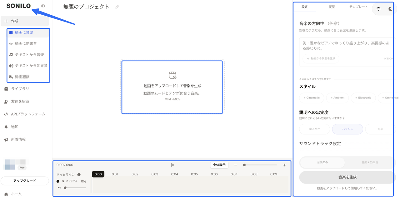This screenshot has height=197, width=400.
Task: Choose ゆるやか fidelity option
Action: 315,129
